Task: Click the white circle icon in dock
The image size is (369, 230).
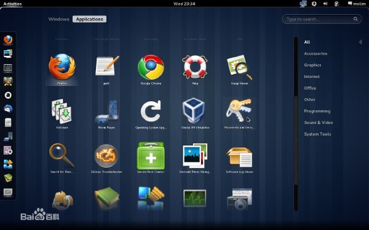Action: pos(8,95)
